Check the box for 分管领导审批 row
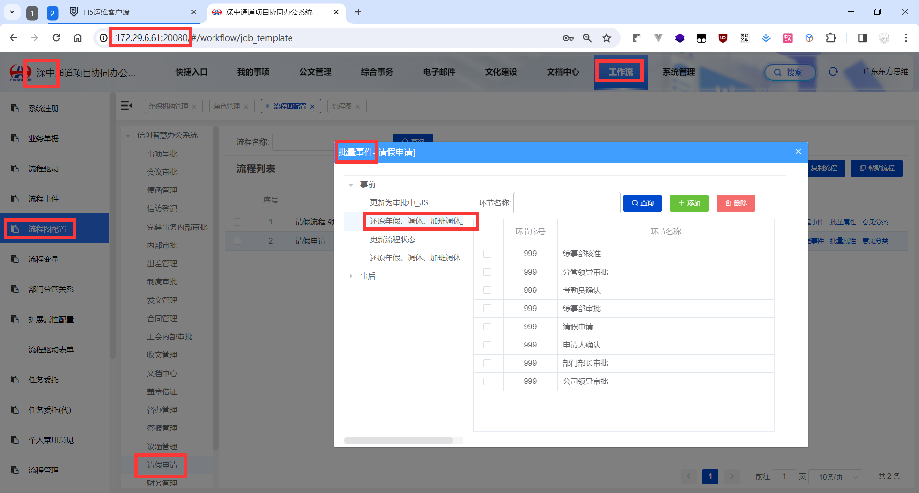The image size is (919, 493). 487,272
